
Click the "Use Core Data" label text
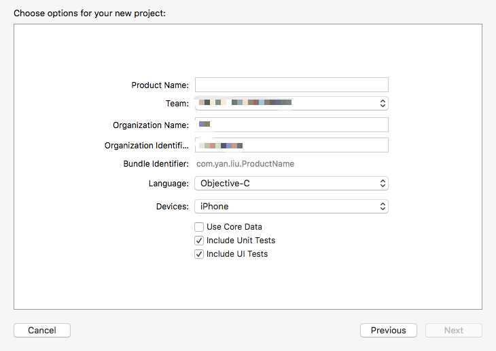tap(234, 227)
